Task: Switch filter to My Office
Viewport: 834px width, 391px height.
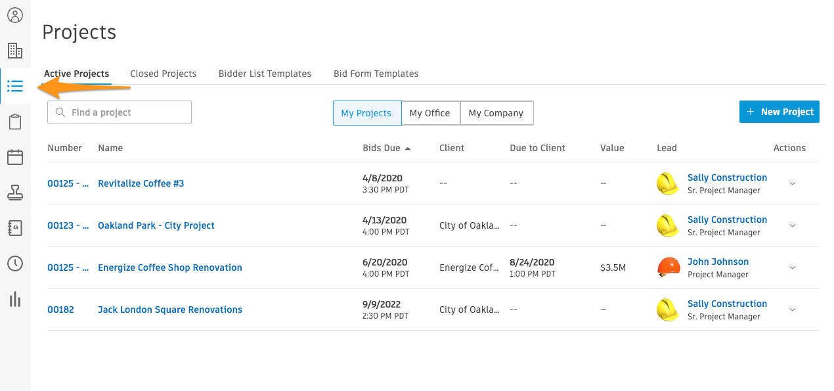Action: 430,113
